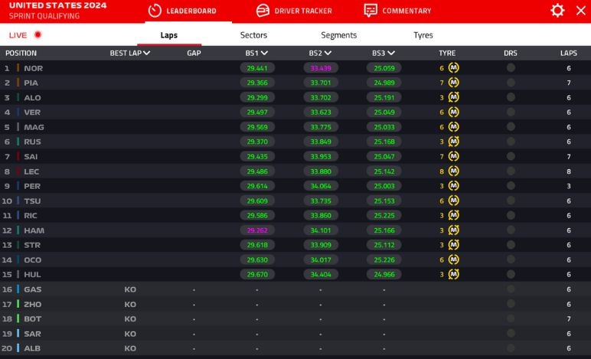Select the Segments tab

pyautogui.click(x=338, y=35)
